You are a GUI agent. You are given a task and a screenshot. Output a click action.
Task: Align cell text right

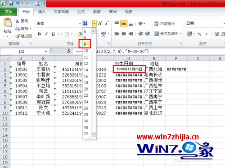(131, 34)
